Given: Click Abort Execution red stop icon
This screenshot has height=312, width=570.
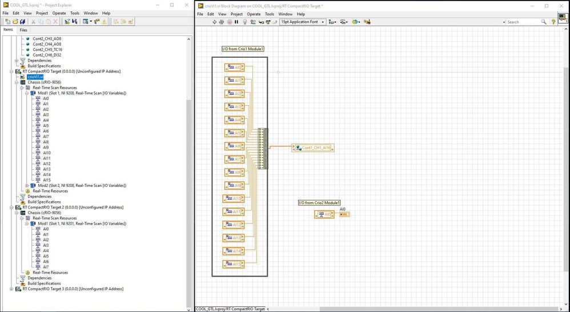Looking at the screenshot, I should (230, 22).
